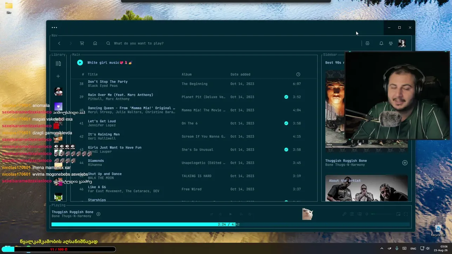Toggle liked check for 'Rain Over Me'

[x=286, y=97]
